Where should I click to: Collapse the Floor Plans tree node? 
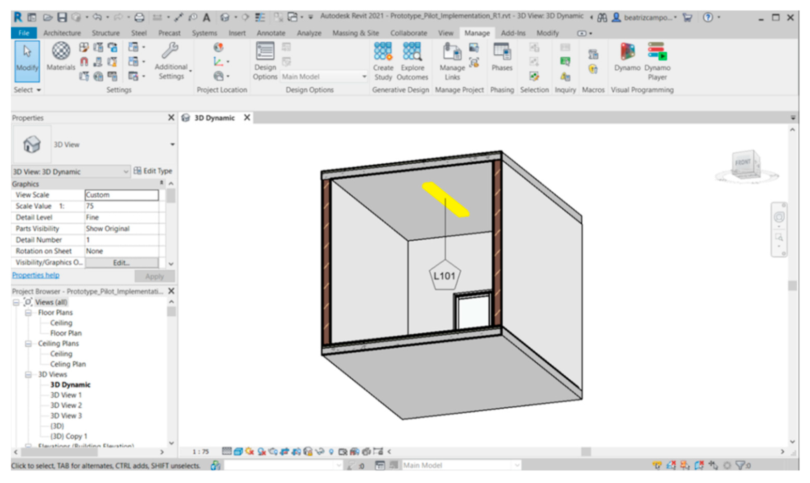coord(28,313)
